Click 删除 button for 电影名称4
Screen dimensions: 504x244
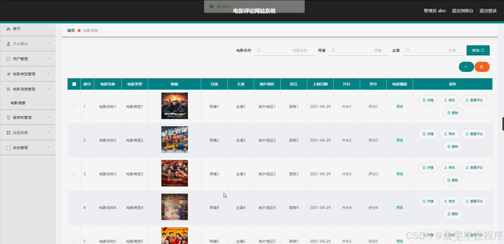pos(453,214)
